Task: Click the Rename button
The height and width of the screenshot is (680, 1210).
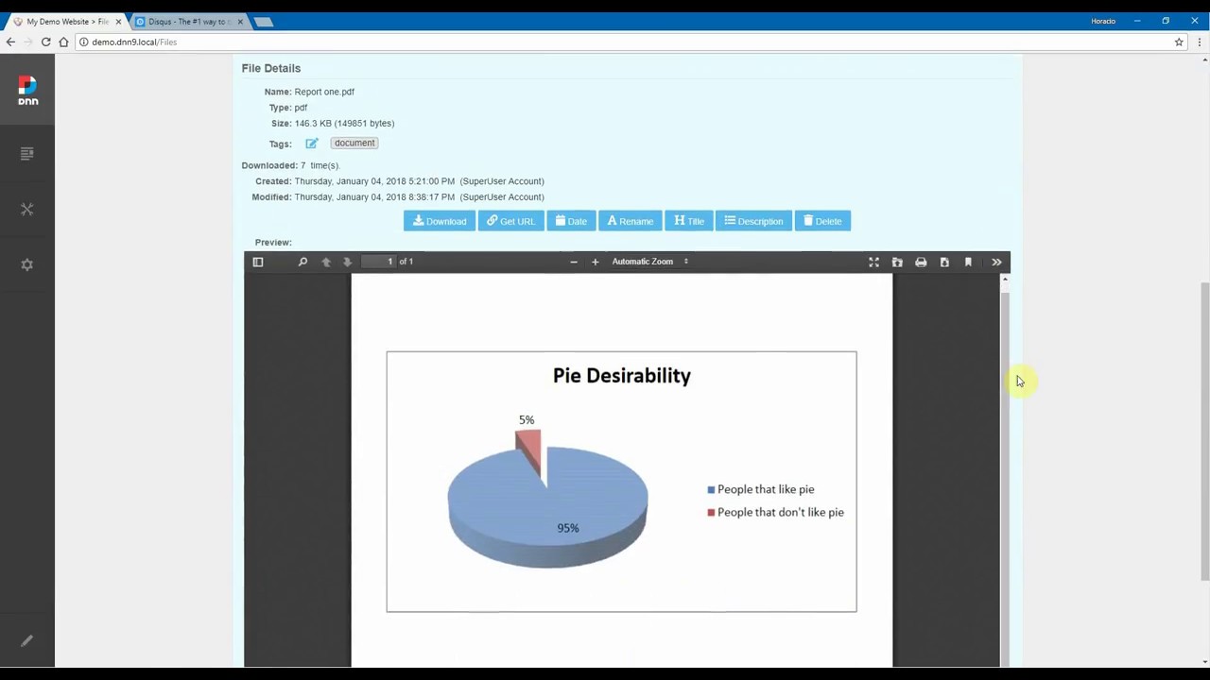Action: [630, 221]
